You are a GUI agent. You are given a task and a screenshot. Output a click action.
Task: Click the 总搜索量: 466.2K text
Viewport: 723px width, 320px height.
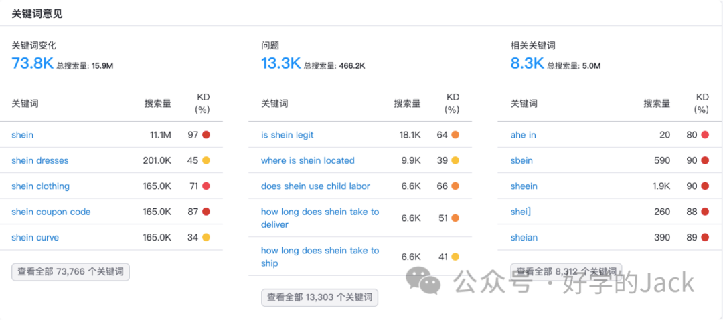click(x=334, y=66)
